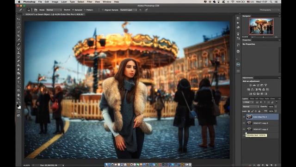This screenshot has height=167, width=296.
Task: Select the Eraser tool
Action: [18, 61]
